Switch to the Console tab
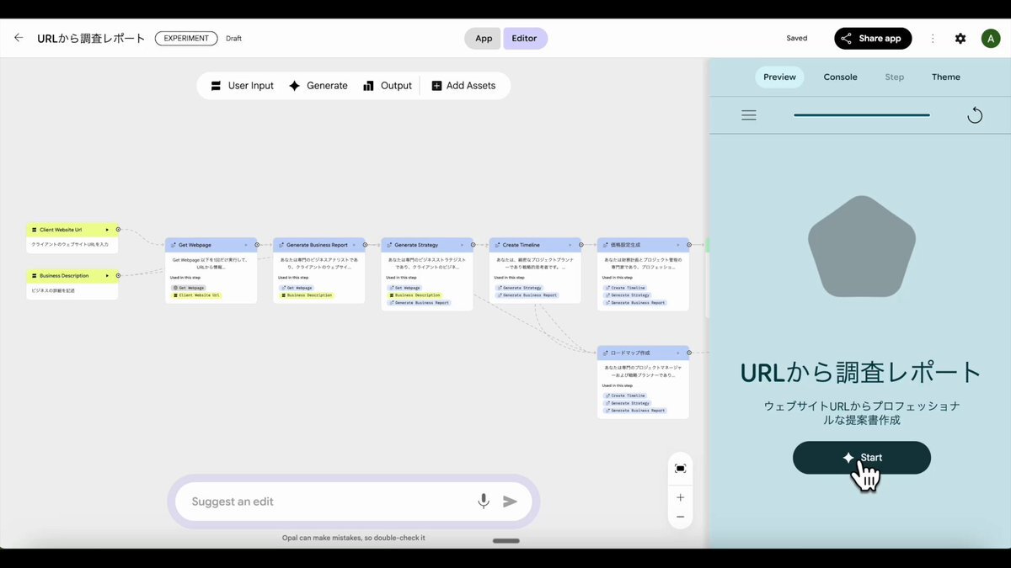Viewport: 1011px width, 568px height. pyautogui.click(x=840, y=77)
